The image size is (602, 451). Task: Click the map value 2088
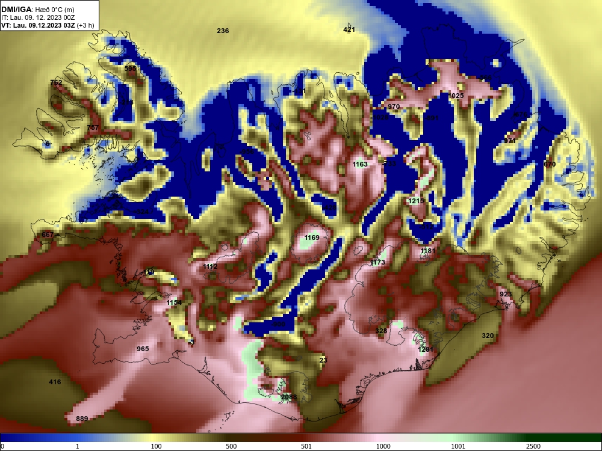coord(289,397)
